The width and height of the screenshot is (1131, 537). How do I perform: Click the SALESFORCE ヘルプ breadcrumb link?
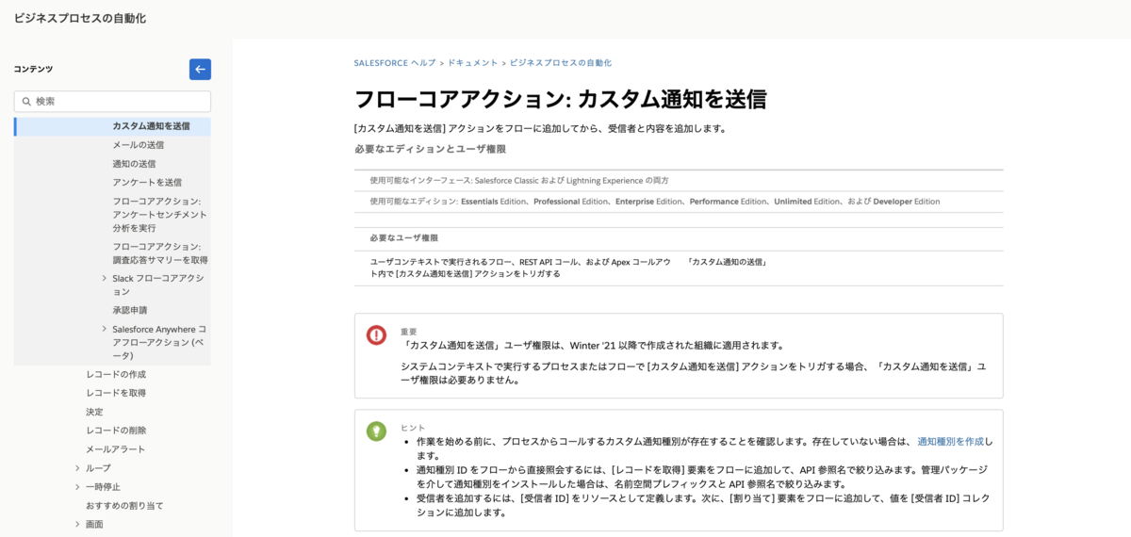pyautogui.click(x=395, y=63)
